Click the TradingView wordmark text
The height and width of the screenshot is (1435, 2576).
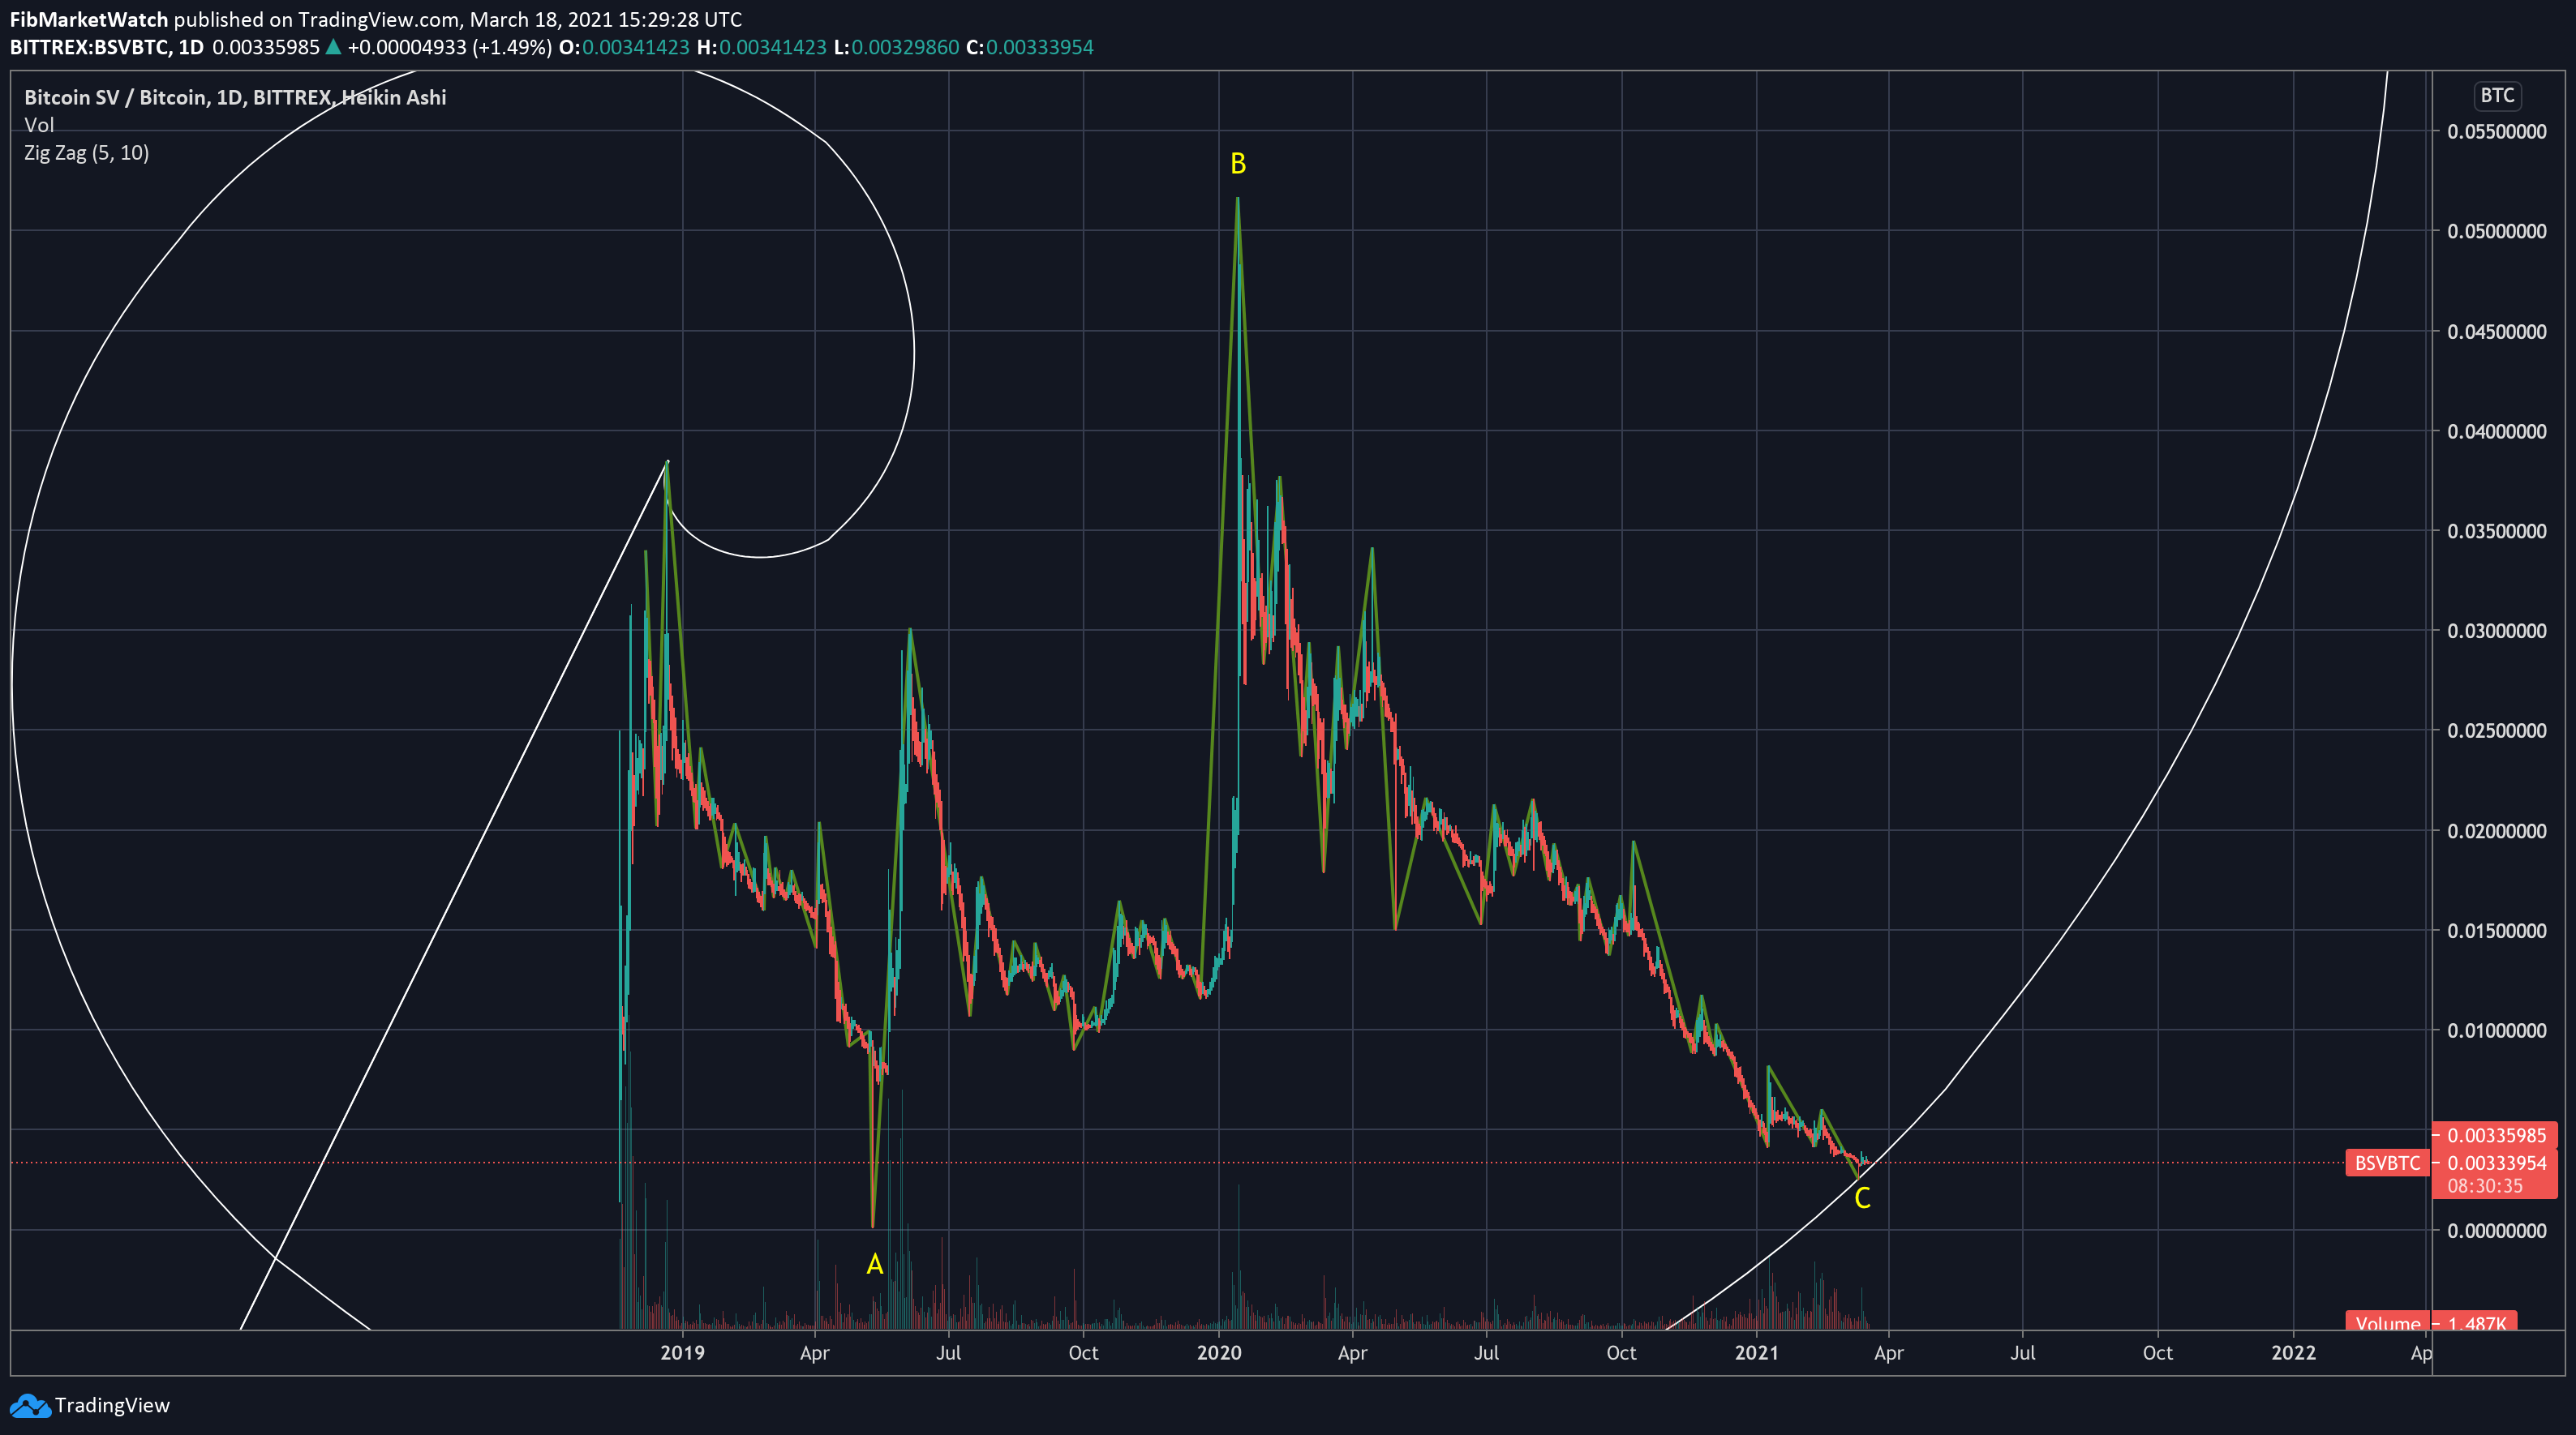112,1405
